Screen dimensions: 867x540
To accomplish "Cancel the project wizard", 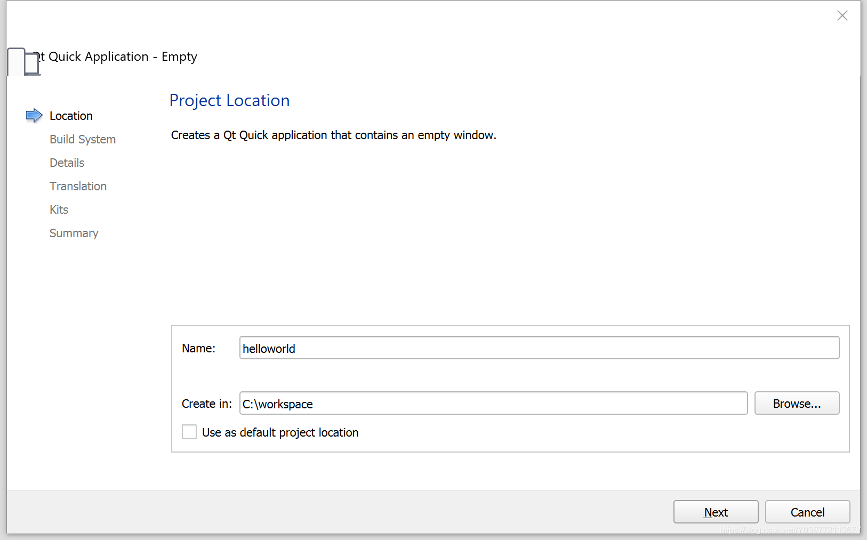I will pos(807,512).
